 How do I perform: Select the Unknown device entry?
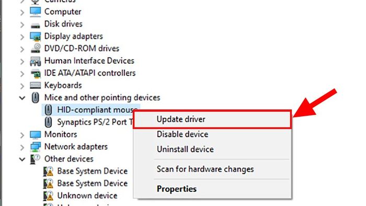click(87, 196)
